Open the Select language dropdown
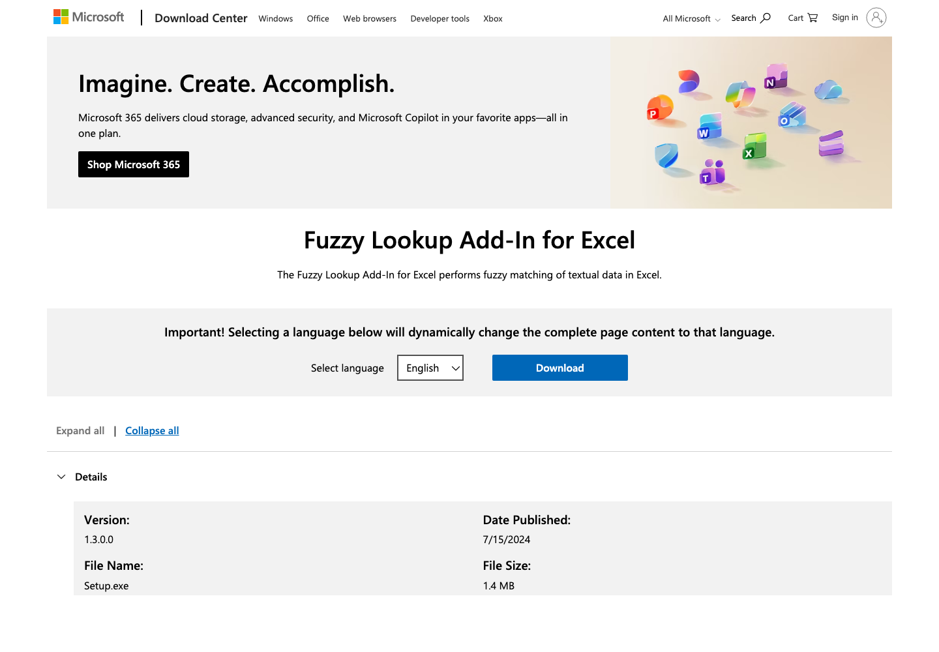Image resolution: width=939 pixels, height=652 pixels. click(430, 368)
